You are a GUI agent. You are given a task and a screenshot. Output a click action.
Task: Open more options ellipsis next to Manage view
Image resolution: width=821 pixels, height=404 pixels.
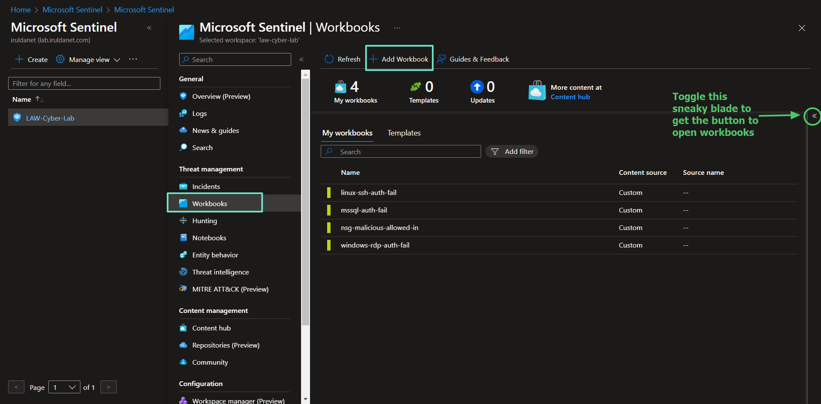point(133,59)
